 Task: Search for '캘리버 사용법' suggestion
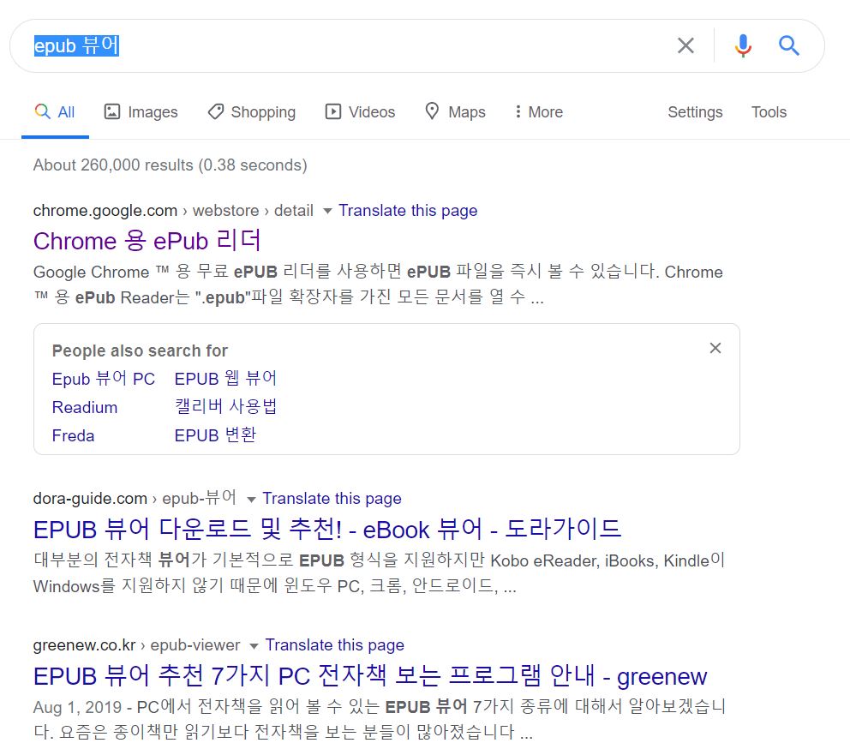point(225,406)
